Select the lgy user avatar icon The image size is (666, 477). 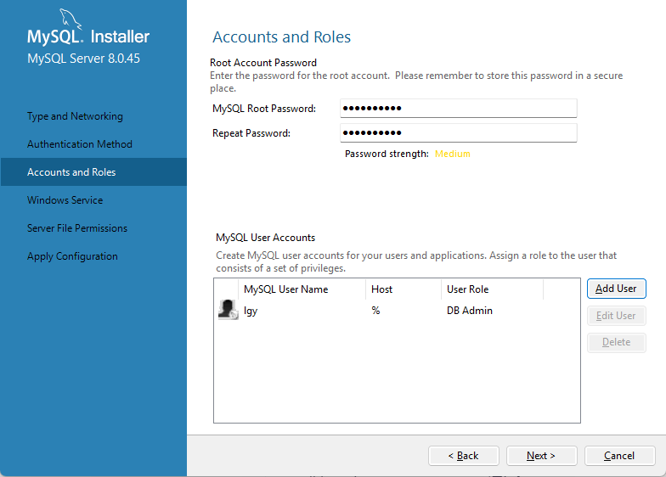(228, 310)
